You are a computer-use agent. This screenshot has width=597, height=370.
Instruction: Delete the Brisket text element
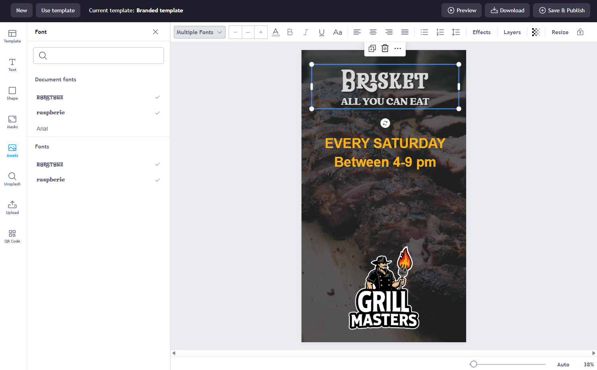(x=385, y=48)
